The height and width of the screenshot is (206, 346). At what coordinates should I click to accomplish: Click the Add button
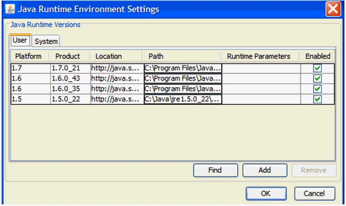[265, 170]
